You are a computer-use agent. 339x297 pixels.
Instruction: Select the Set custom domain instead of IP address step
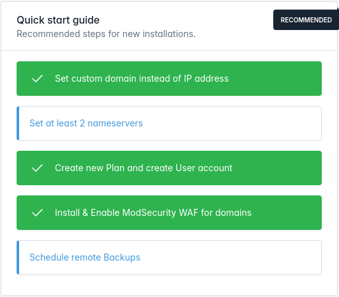click(169, 79)
